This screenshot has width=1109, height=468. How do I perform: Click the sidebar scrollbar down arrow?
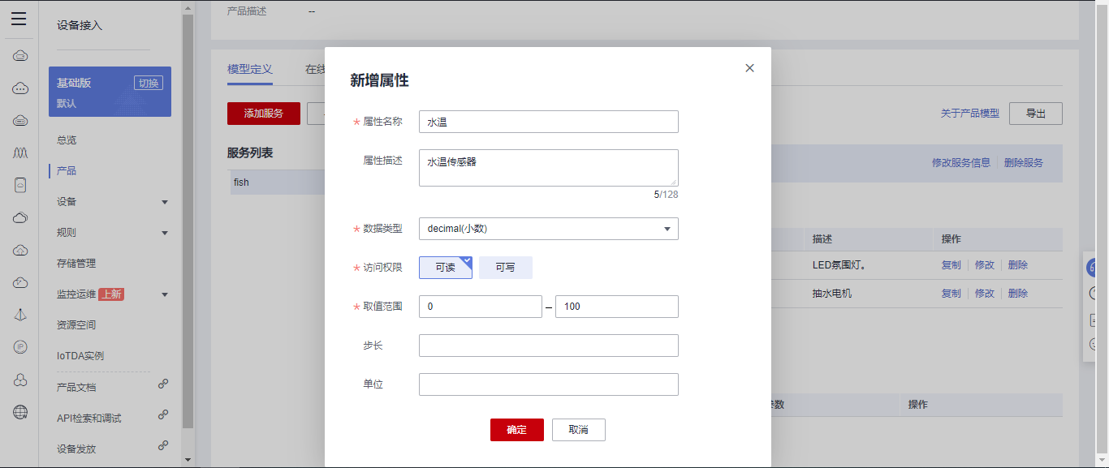coord(188,460)
